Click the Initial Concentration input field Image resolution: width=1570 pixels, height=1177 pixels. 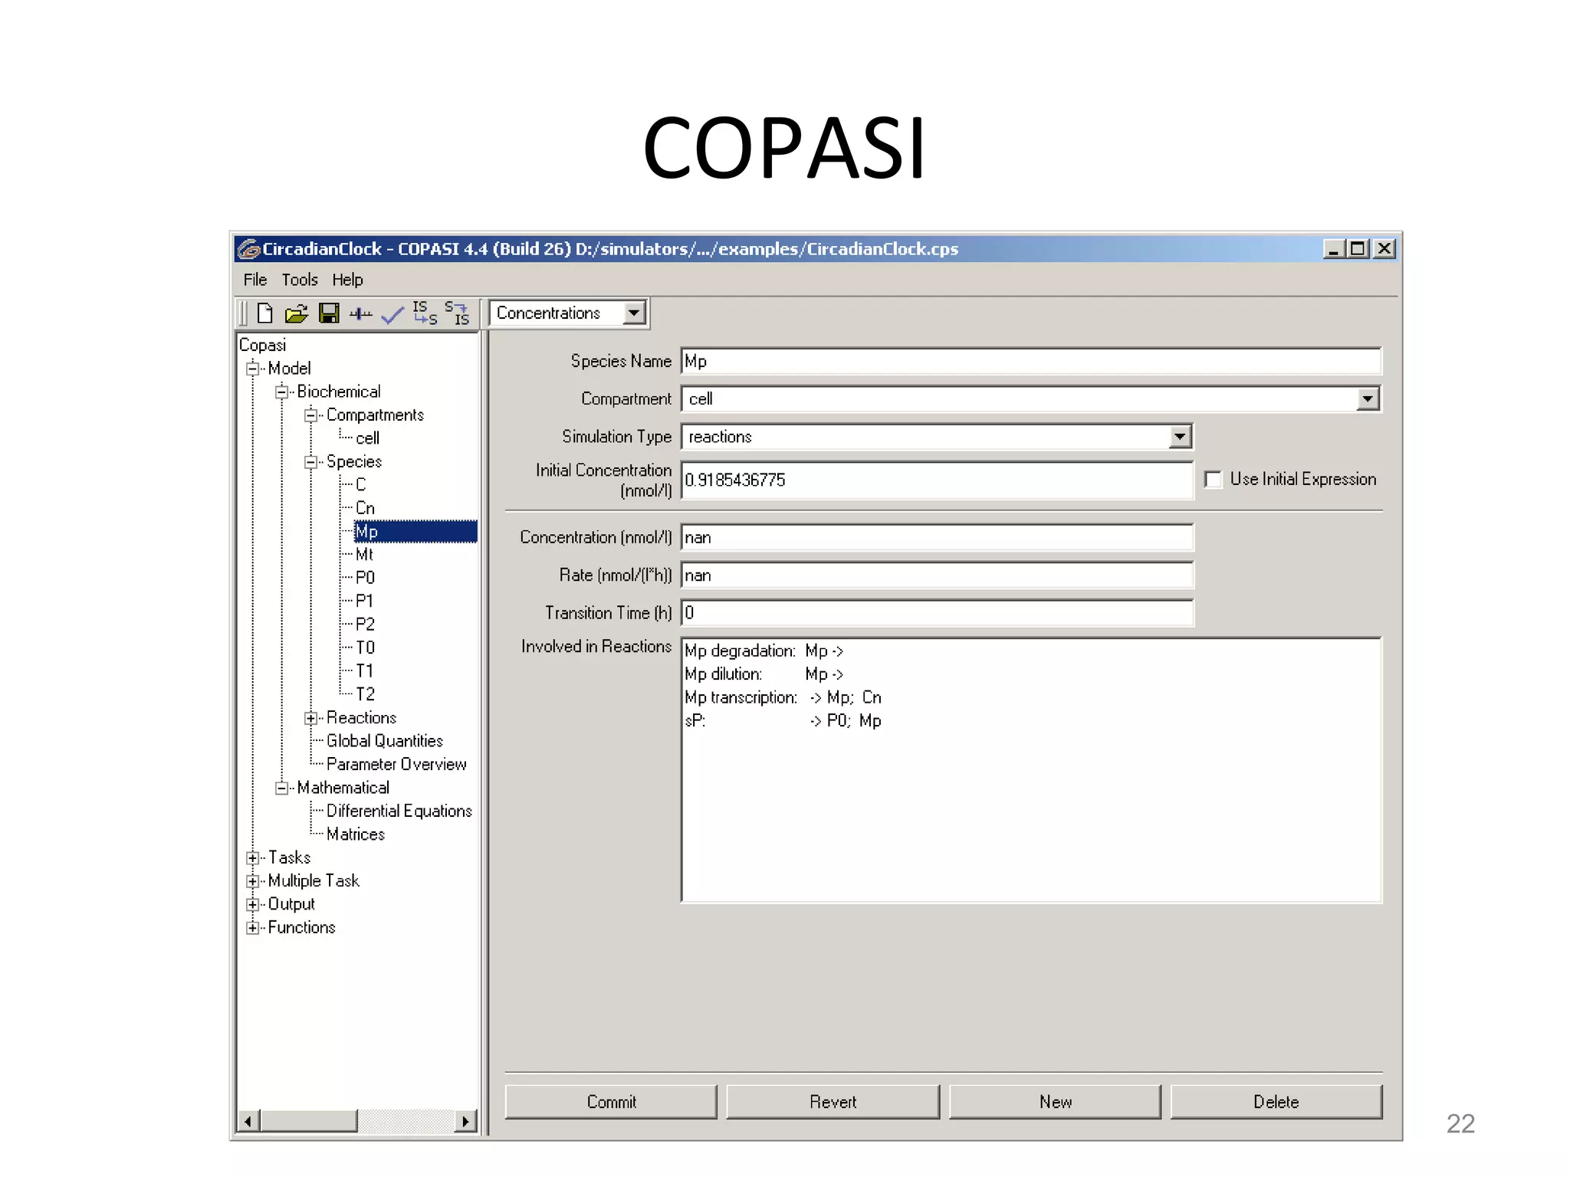point(937,480)
